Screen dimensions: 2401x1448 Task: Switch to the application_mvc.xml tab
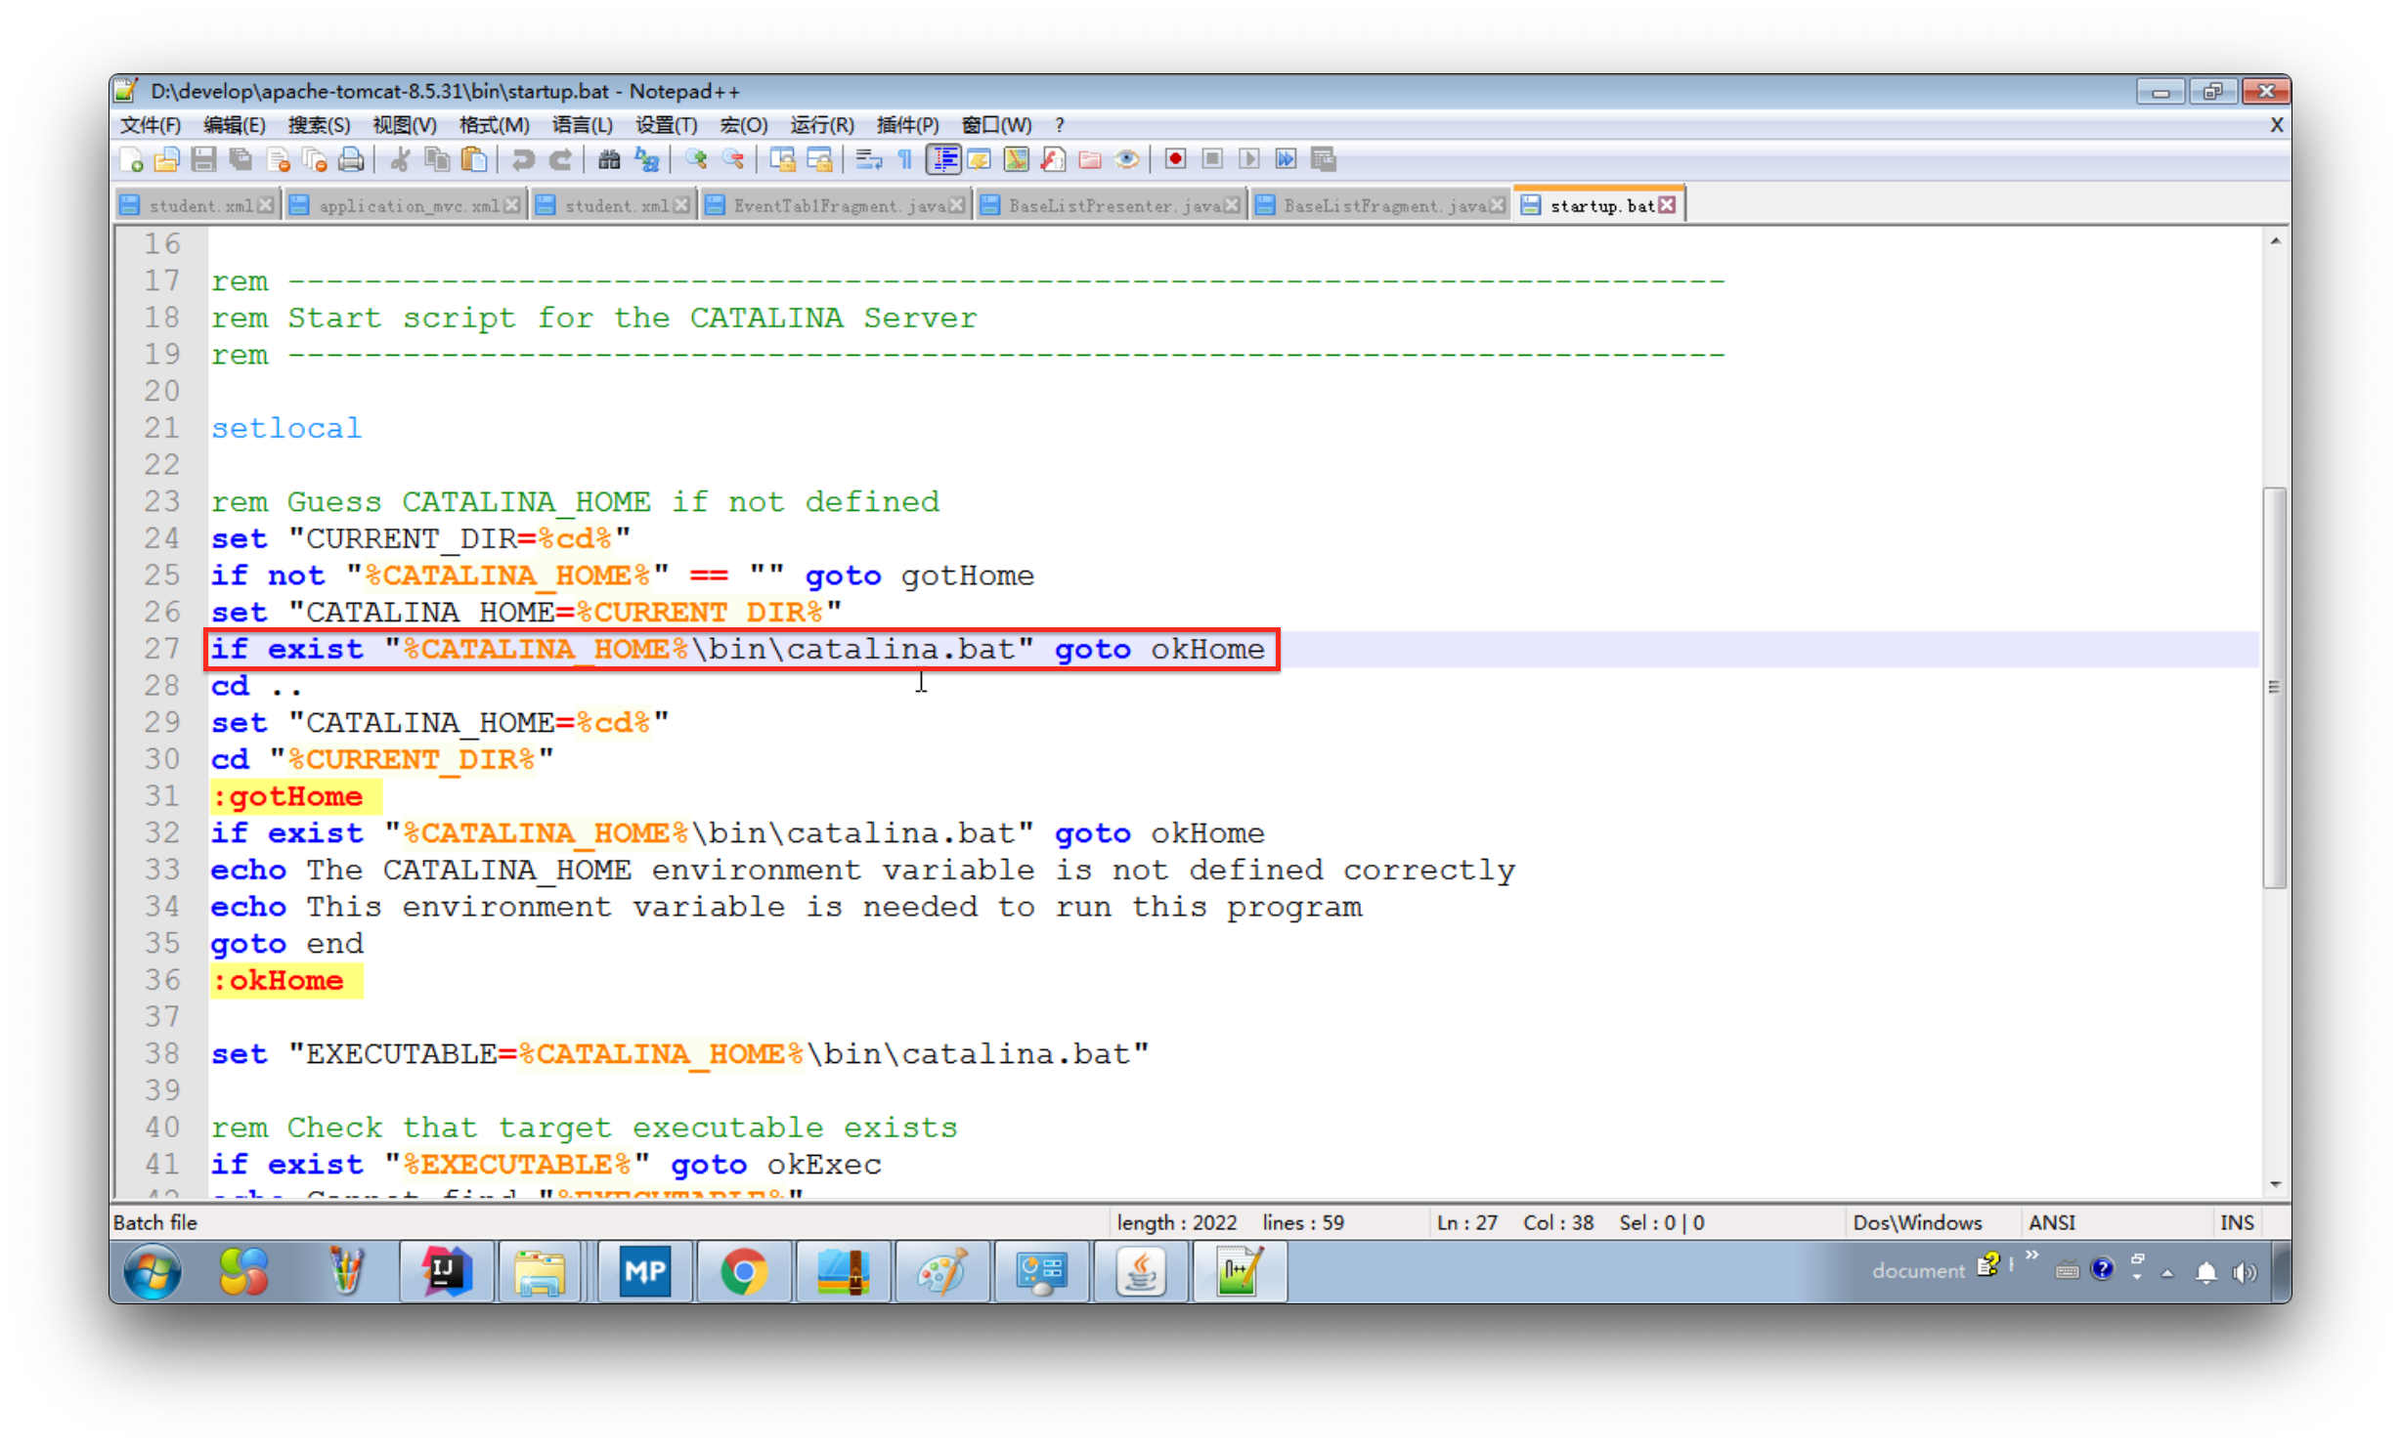pyautogui.click(x=407, y=205)
